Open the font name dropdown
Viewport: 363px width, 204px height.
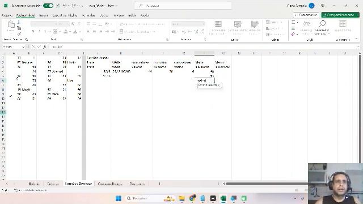tap(56, 24)
